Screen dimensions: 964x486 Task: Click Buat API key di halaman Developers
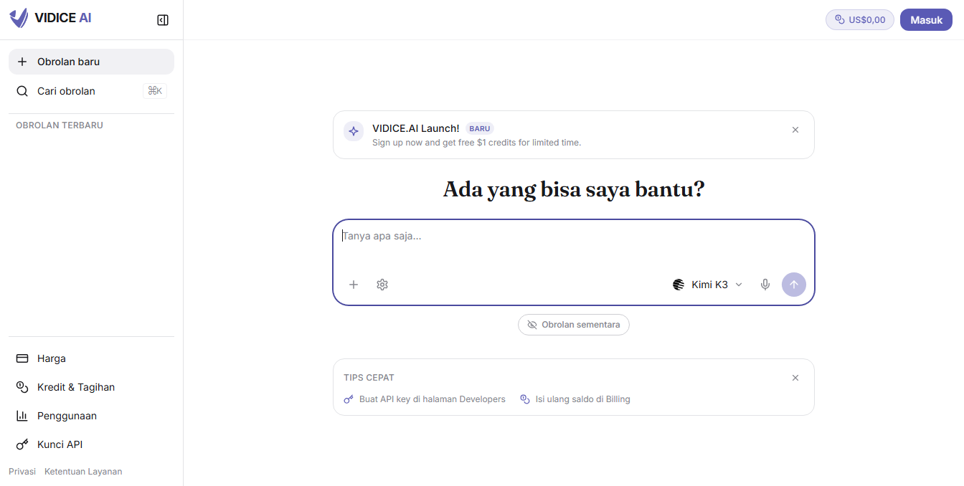coord(425,399)
